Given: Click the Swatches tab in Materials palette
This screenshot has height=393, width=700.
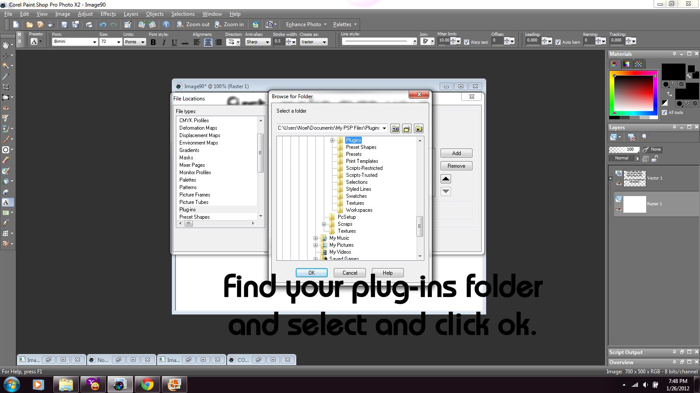Looking at the screenshot, I should click(x=639, y=64).
